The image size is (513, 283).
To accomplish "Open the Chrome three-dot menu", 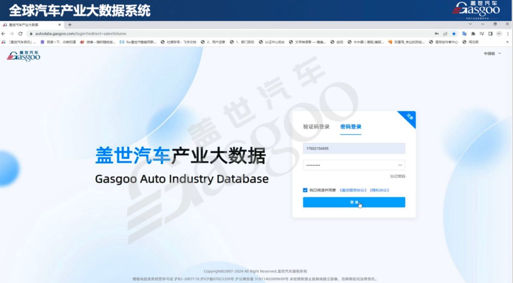I will pyautogui.click(x=508, y=34).
